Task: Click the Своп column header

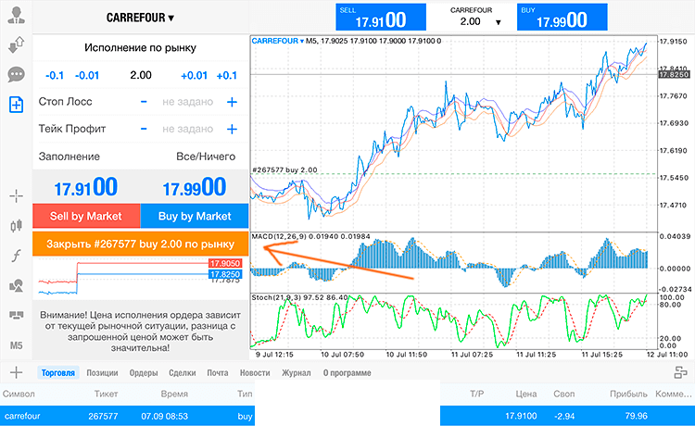Action: point(563,394)
